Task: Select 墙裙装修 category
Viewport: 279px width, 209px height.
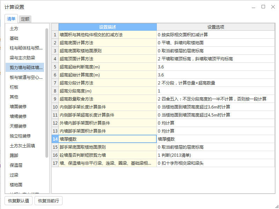Action: (25, 117)
